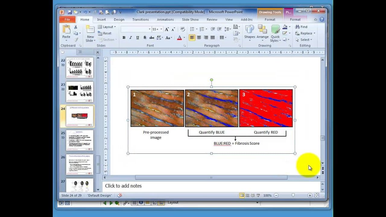Open the numbering dropdown arrow
386x217 pixels.
click(x=206, y=29)
